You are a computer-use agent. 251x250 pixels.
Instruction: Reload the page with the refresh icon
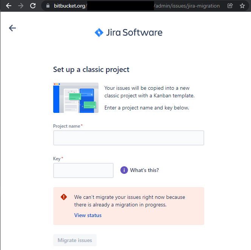click(33, 6)
